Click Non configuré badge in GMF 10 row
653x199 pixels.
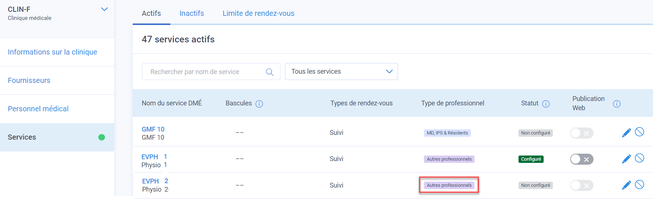click(535, 133)
